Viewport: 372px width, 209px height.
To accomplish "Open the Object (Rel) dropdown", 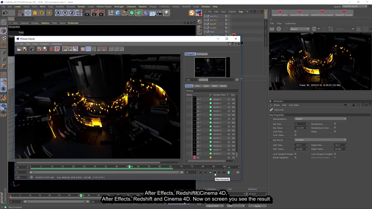I will pyautogui.click(x=214, y=206).
